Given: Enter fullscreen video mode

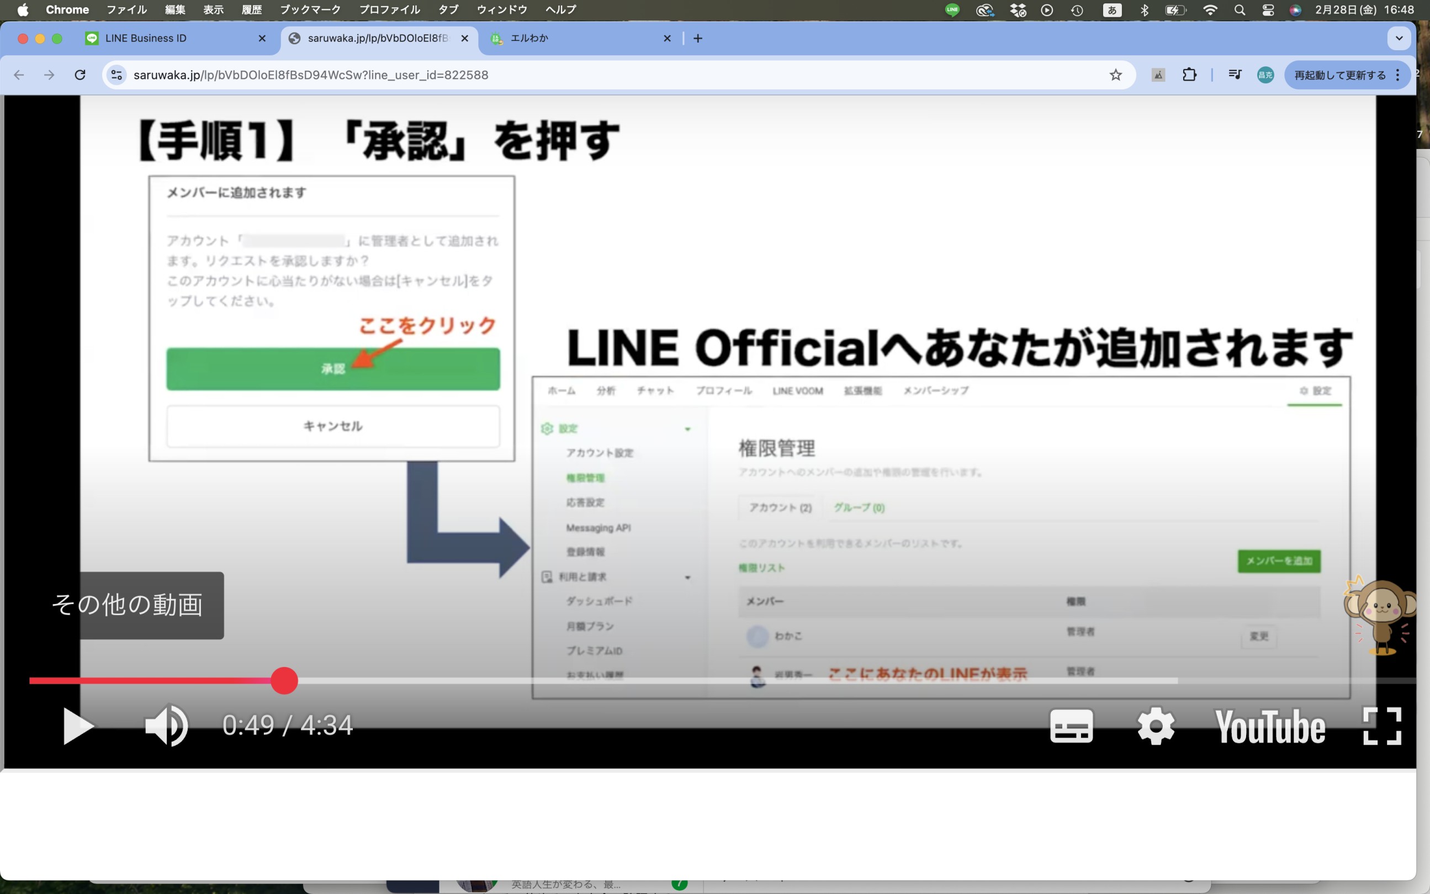Looking at the screenshot, I should click(1381, 726).
